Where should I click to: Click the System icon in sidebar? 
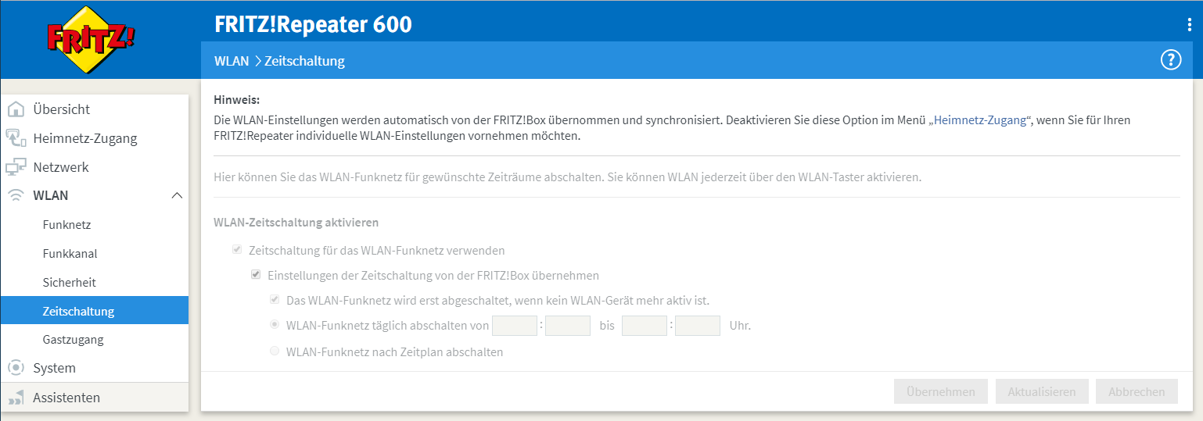tap(16, 368)
